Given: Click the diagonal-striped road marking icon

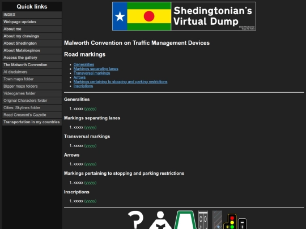Looking at the screenshot, I should pos(217,219).
